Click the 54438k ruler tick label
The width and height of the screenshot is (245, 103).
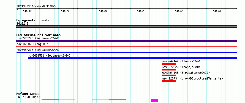(28, 11)
